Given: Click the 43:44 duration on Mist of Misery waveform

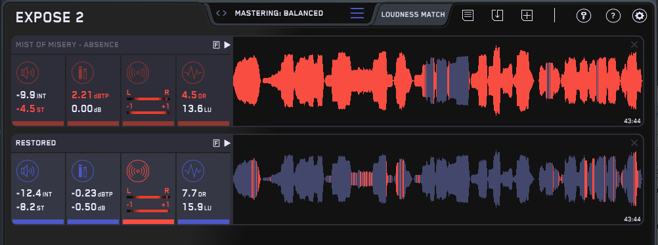Looking at the screenshot, I should click(632, 121).
